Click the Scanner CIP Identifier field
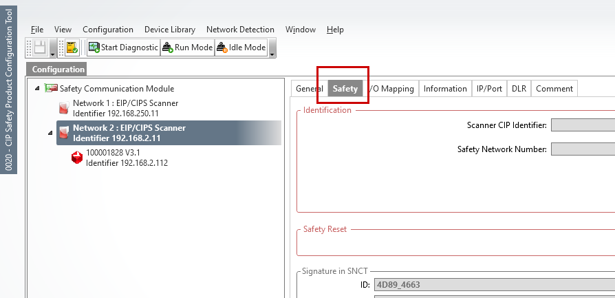This screenshot has width=615, height=298. (583, 125)
